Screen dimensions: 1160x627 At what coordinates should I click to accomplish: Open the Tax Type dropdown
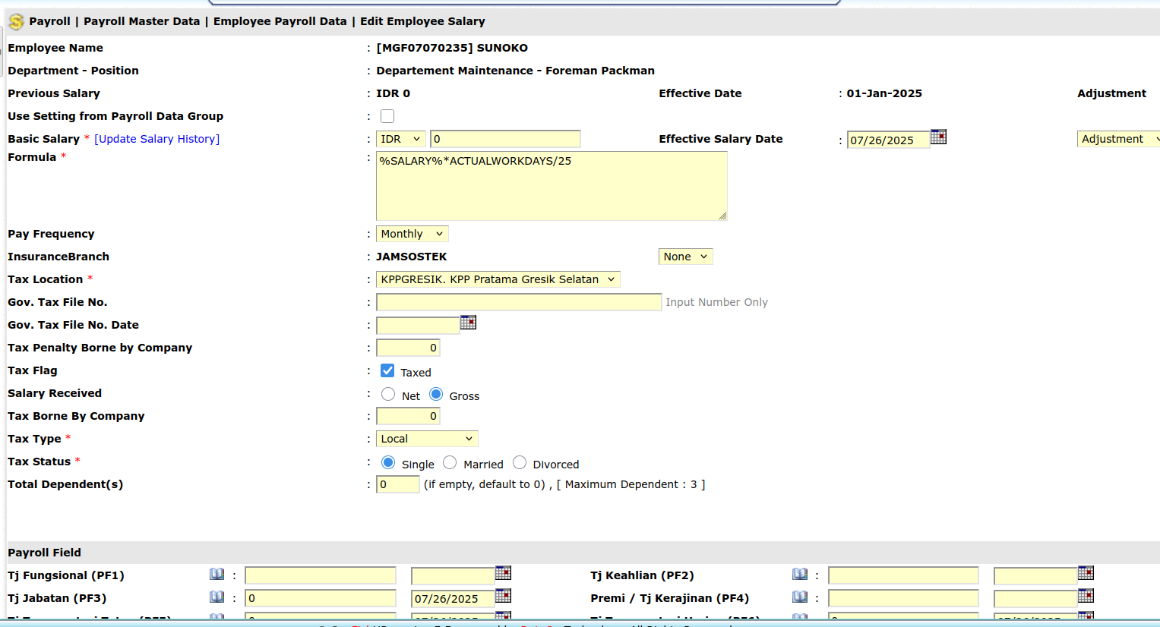(x=427, y=439)
